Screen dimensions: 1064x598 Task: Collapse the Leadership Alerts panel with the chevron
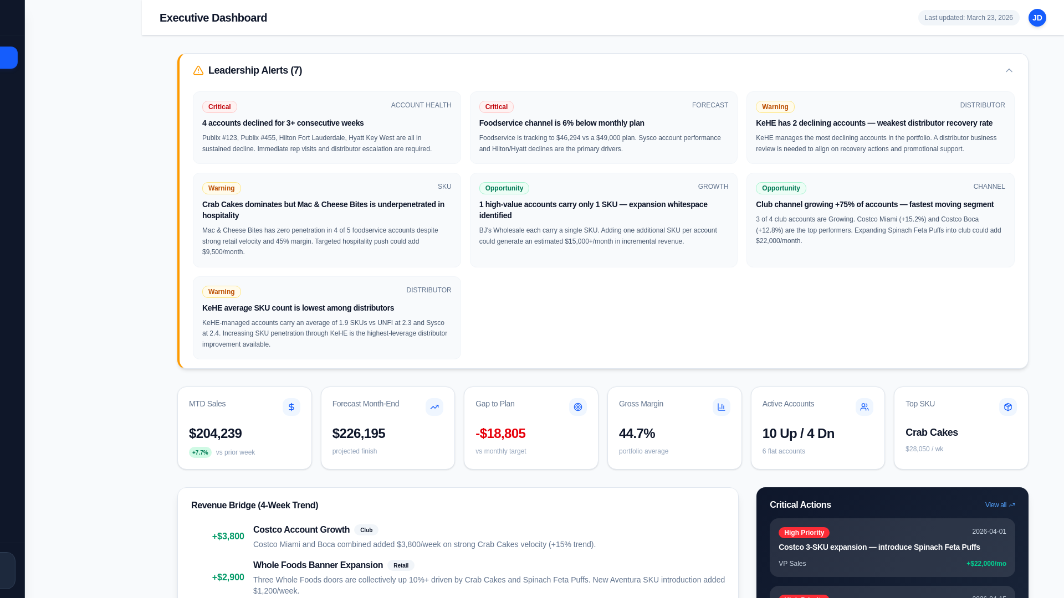[x=1009, y=70]
